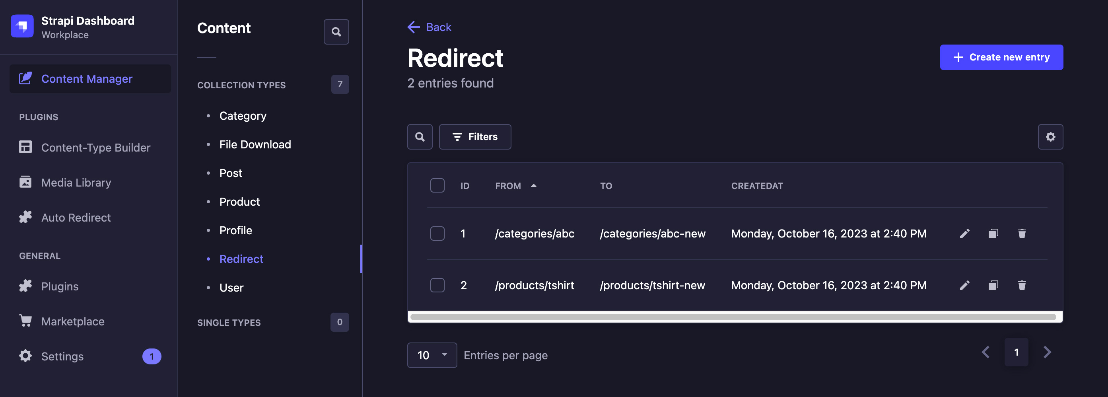Image resolution: width=1108 pixels, height=397 pixels.
Task: Sort by CREATEDAT column header
Action: tap(757, 186)
